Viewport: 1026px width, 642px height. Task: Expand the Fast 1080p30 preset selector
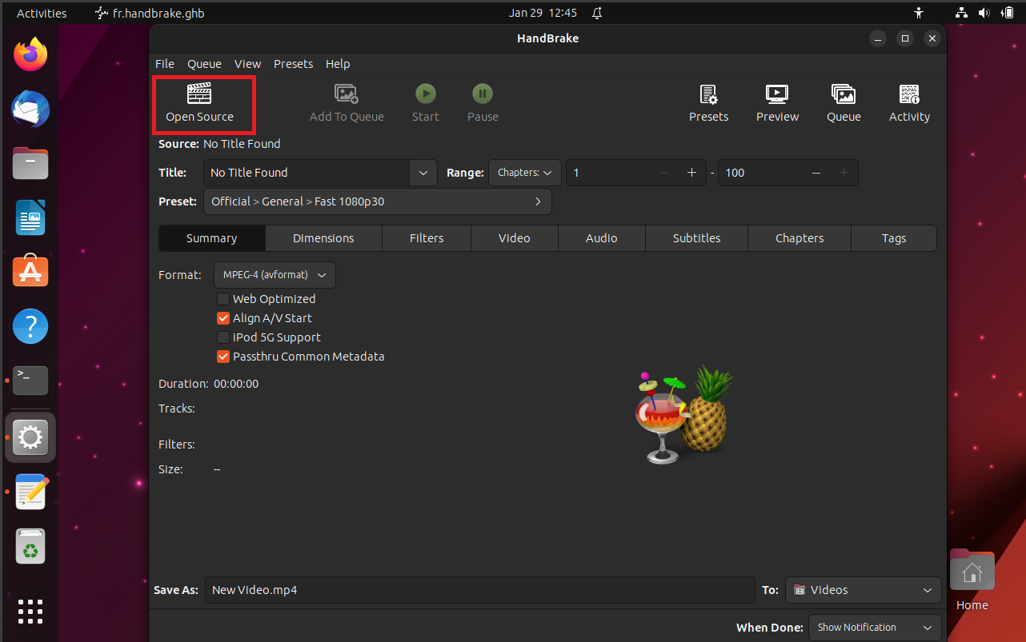click(x=377, y=201)
